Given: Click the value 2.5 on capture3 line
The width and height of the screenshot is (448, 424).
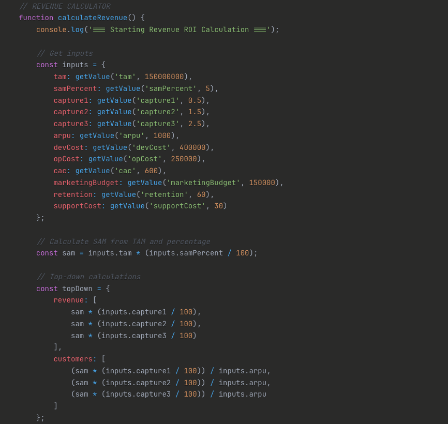Looking at the screenshot, I should 195,124.
